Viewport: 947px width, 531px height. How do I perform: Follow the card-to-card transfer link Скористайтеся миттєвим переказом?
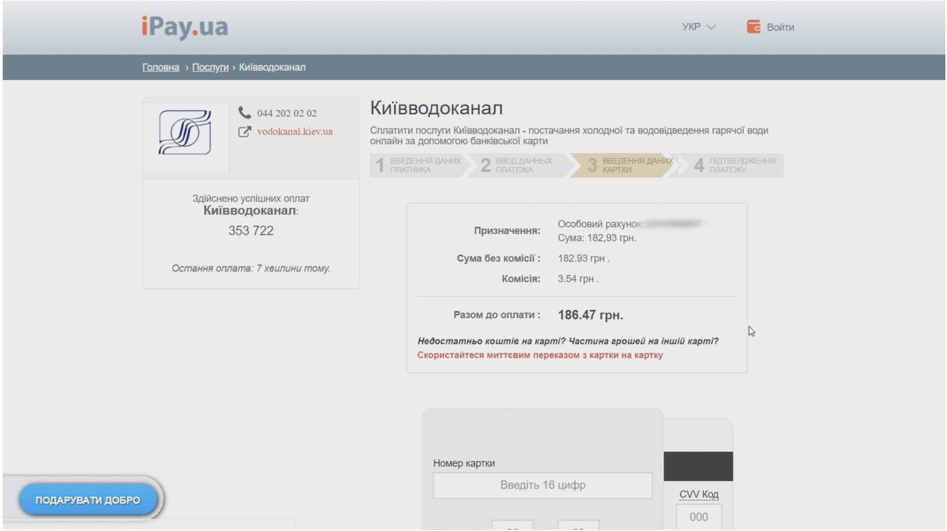point(540,355)
